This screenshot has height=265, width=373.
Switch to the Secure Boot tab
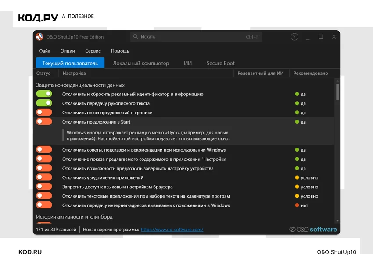coord(220,63)
